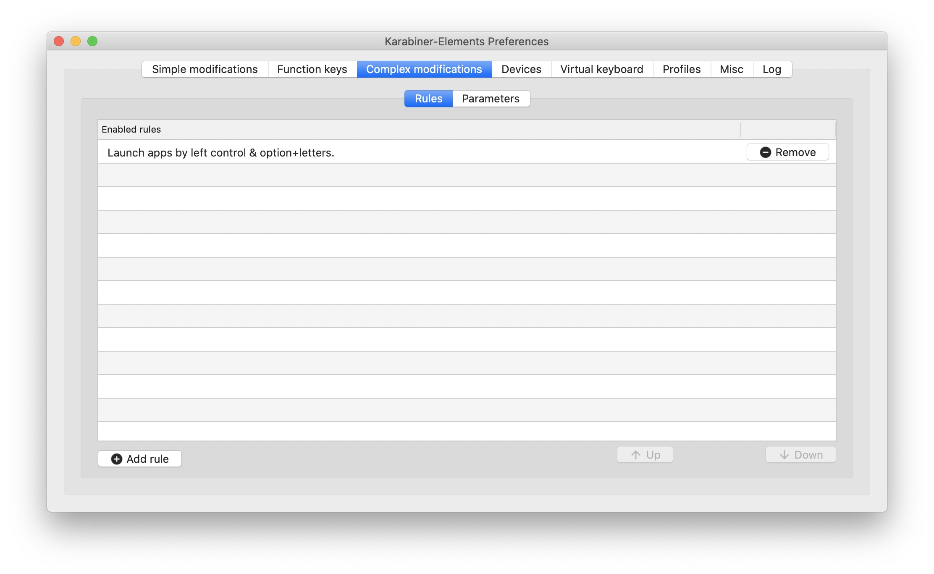Click the plus icon on Add rule

click(116, 459)
